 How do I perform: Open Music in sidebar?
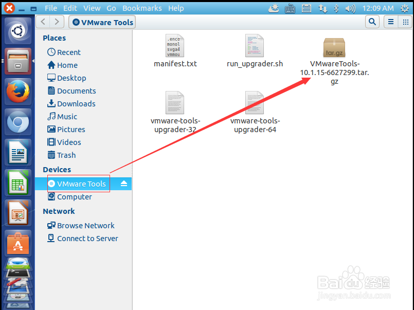[62, 117]
